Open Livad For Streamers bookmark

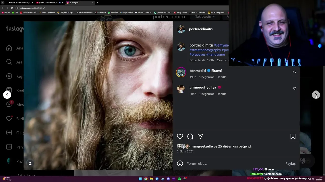coord(85,13)
